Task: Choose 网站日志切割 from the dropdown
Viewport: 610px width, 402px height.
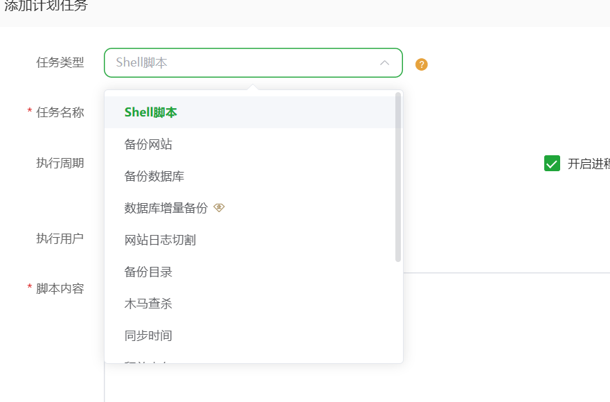Action: click(160, 240)
